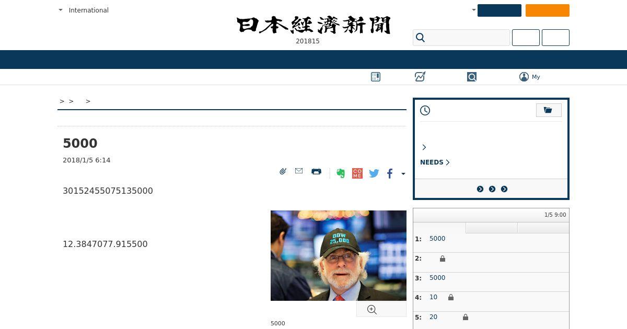Share the article on Twitter

point(374,173)
